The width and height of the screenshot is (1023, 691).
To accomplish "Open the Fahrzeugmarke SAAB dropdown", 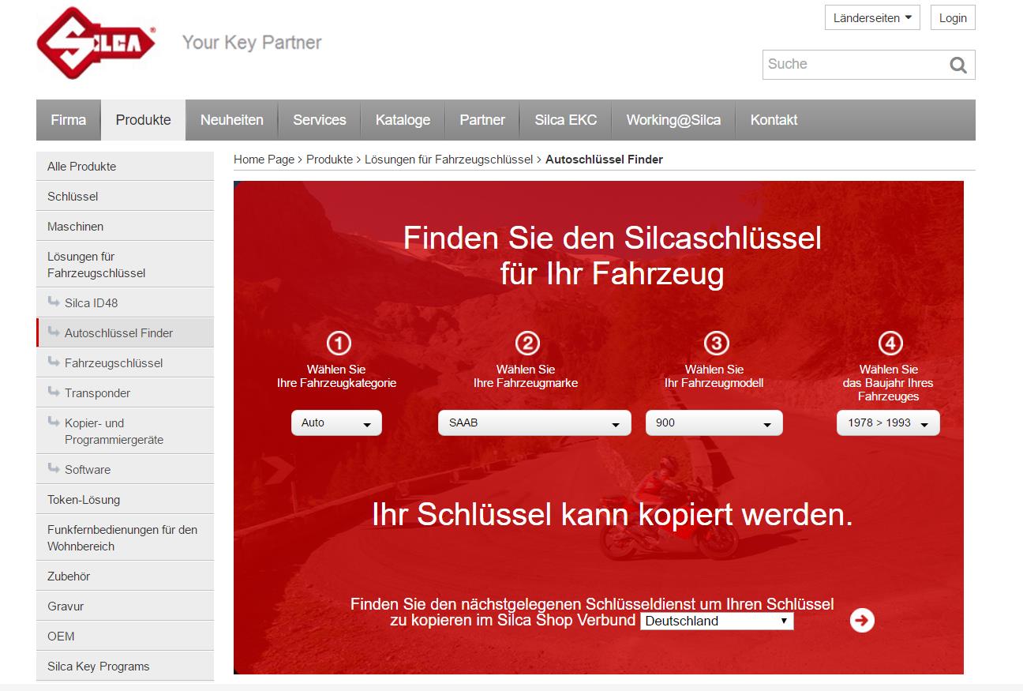I will 534,422.
